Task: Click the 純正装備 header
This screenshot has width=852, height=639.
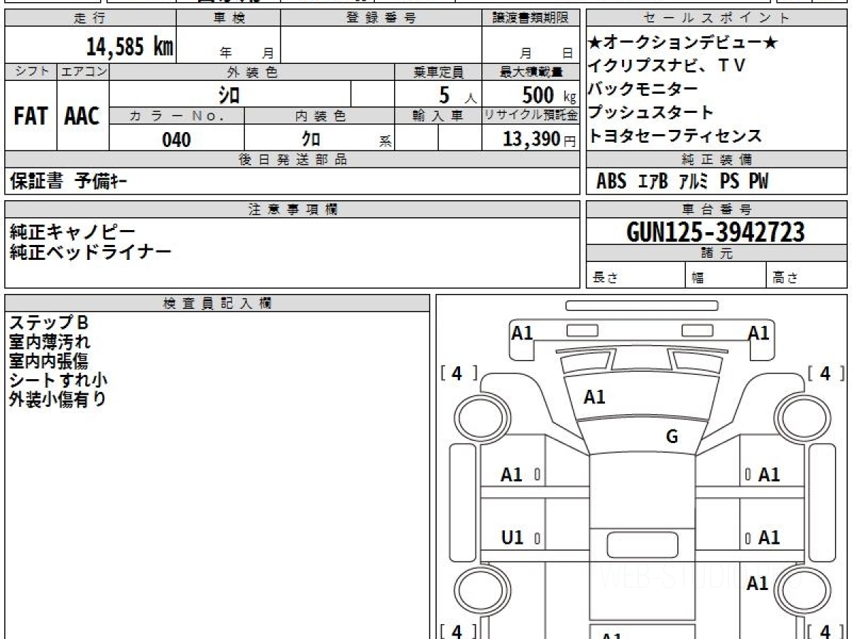Action: (716, 160)
